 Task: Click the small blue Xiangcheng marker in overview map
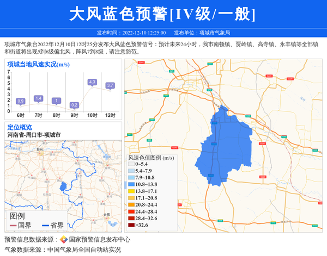(63, 187)
